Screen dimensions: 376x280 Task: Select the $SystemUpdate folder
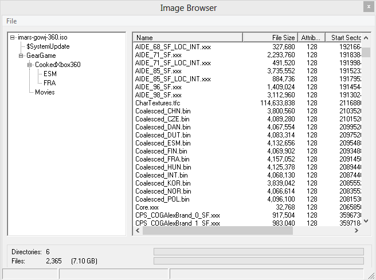point(48,46)
